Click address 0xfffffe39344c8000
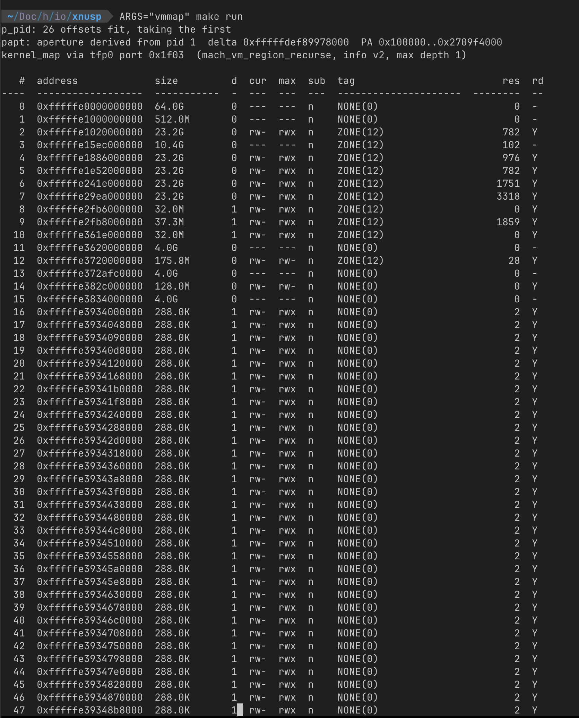The image size is (579, 718). point(90,530)
